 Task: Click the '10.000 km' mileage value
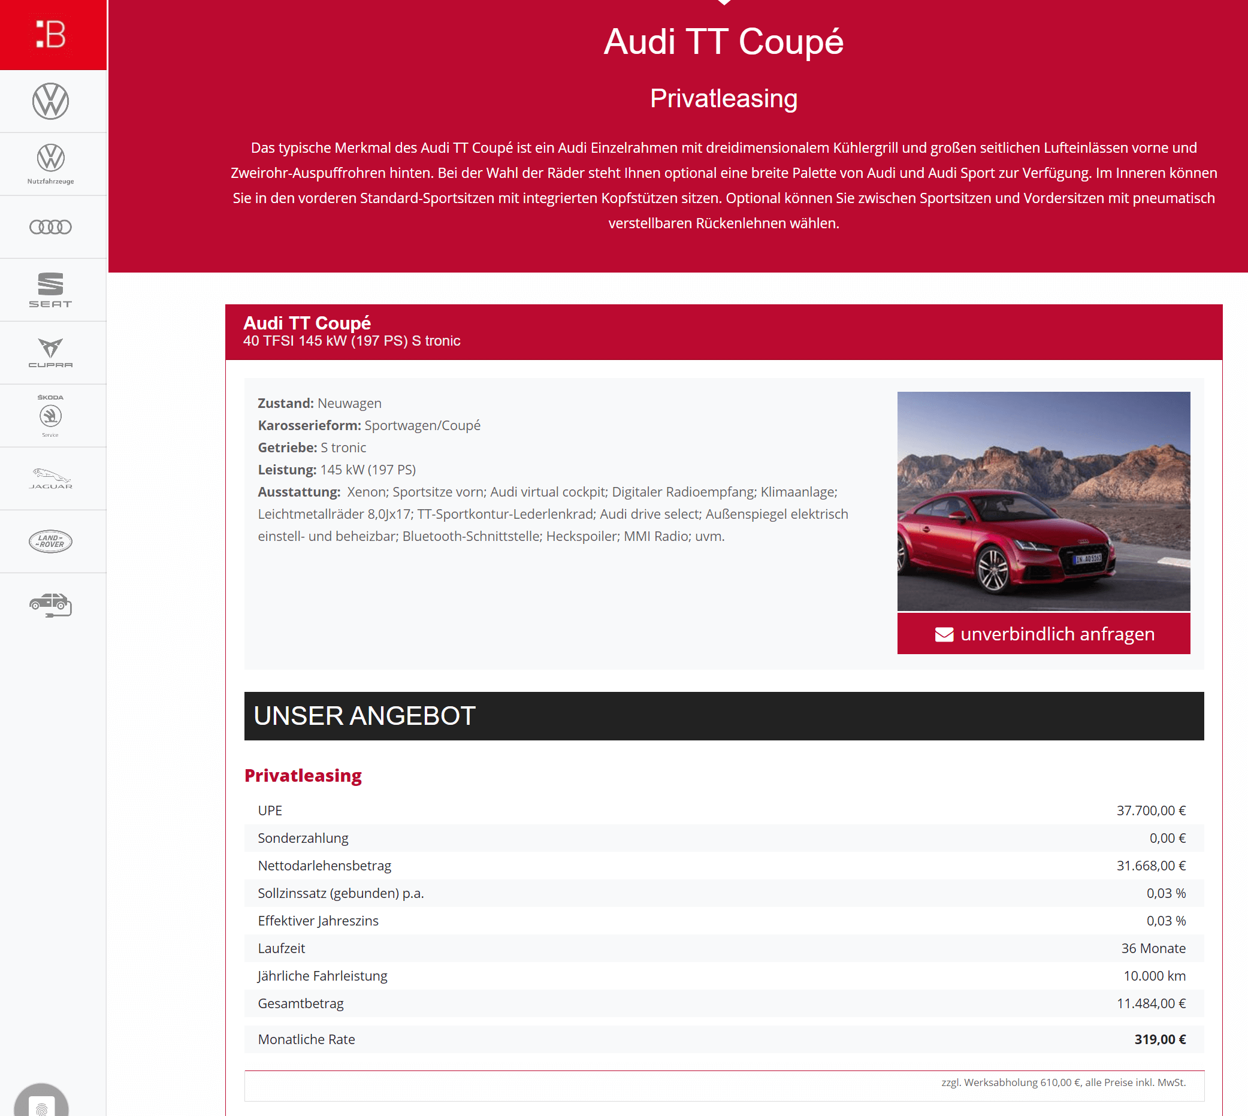(x=1154, y=976)
